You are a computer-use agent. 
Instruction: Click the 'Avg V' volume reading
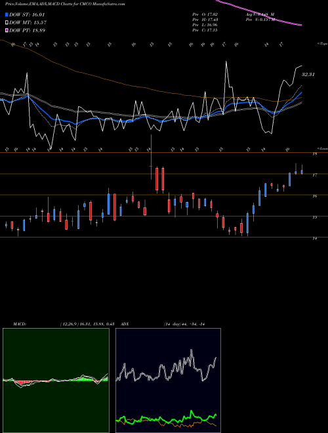[x=260, y=14]
